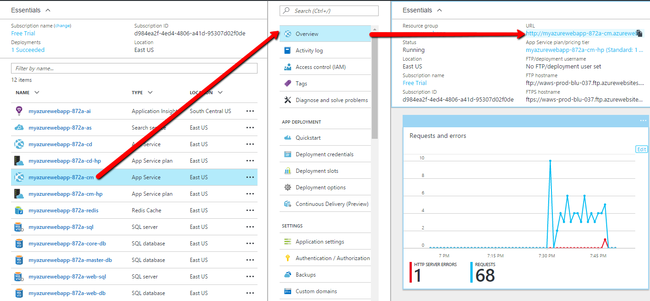The width and height of the screenshot is (650, 301).
Task: Open the Overview menu item
Action: point(325,34)
